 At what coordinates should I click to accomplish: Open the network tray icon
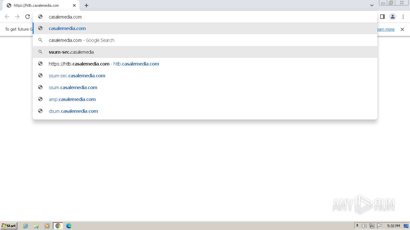(x=372, y=226)
